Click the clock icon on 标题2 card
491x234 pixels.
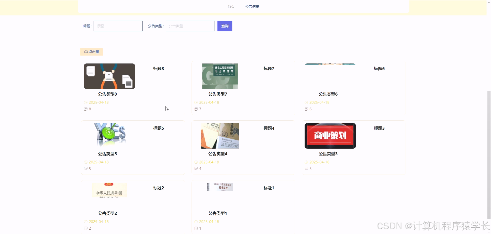pyautogui.click(x=85, y=222)
